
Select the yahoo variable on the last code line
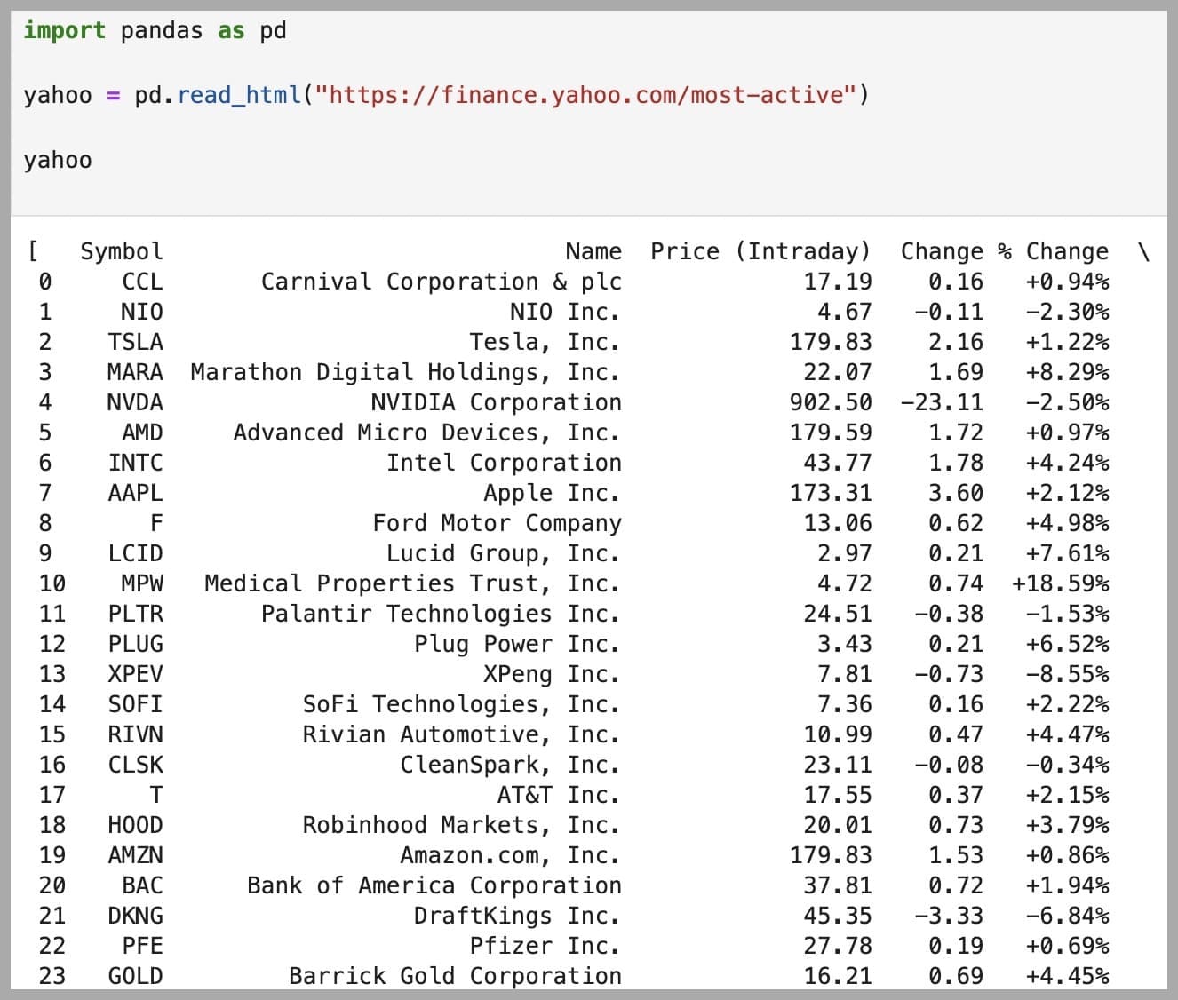coord(57,160)
